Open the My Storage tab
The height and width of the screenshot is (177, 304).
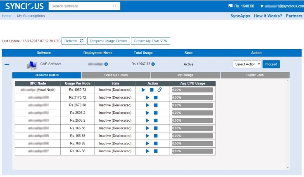click(x=185, y=75)
